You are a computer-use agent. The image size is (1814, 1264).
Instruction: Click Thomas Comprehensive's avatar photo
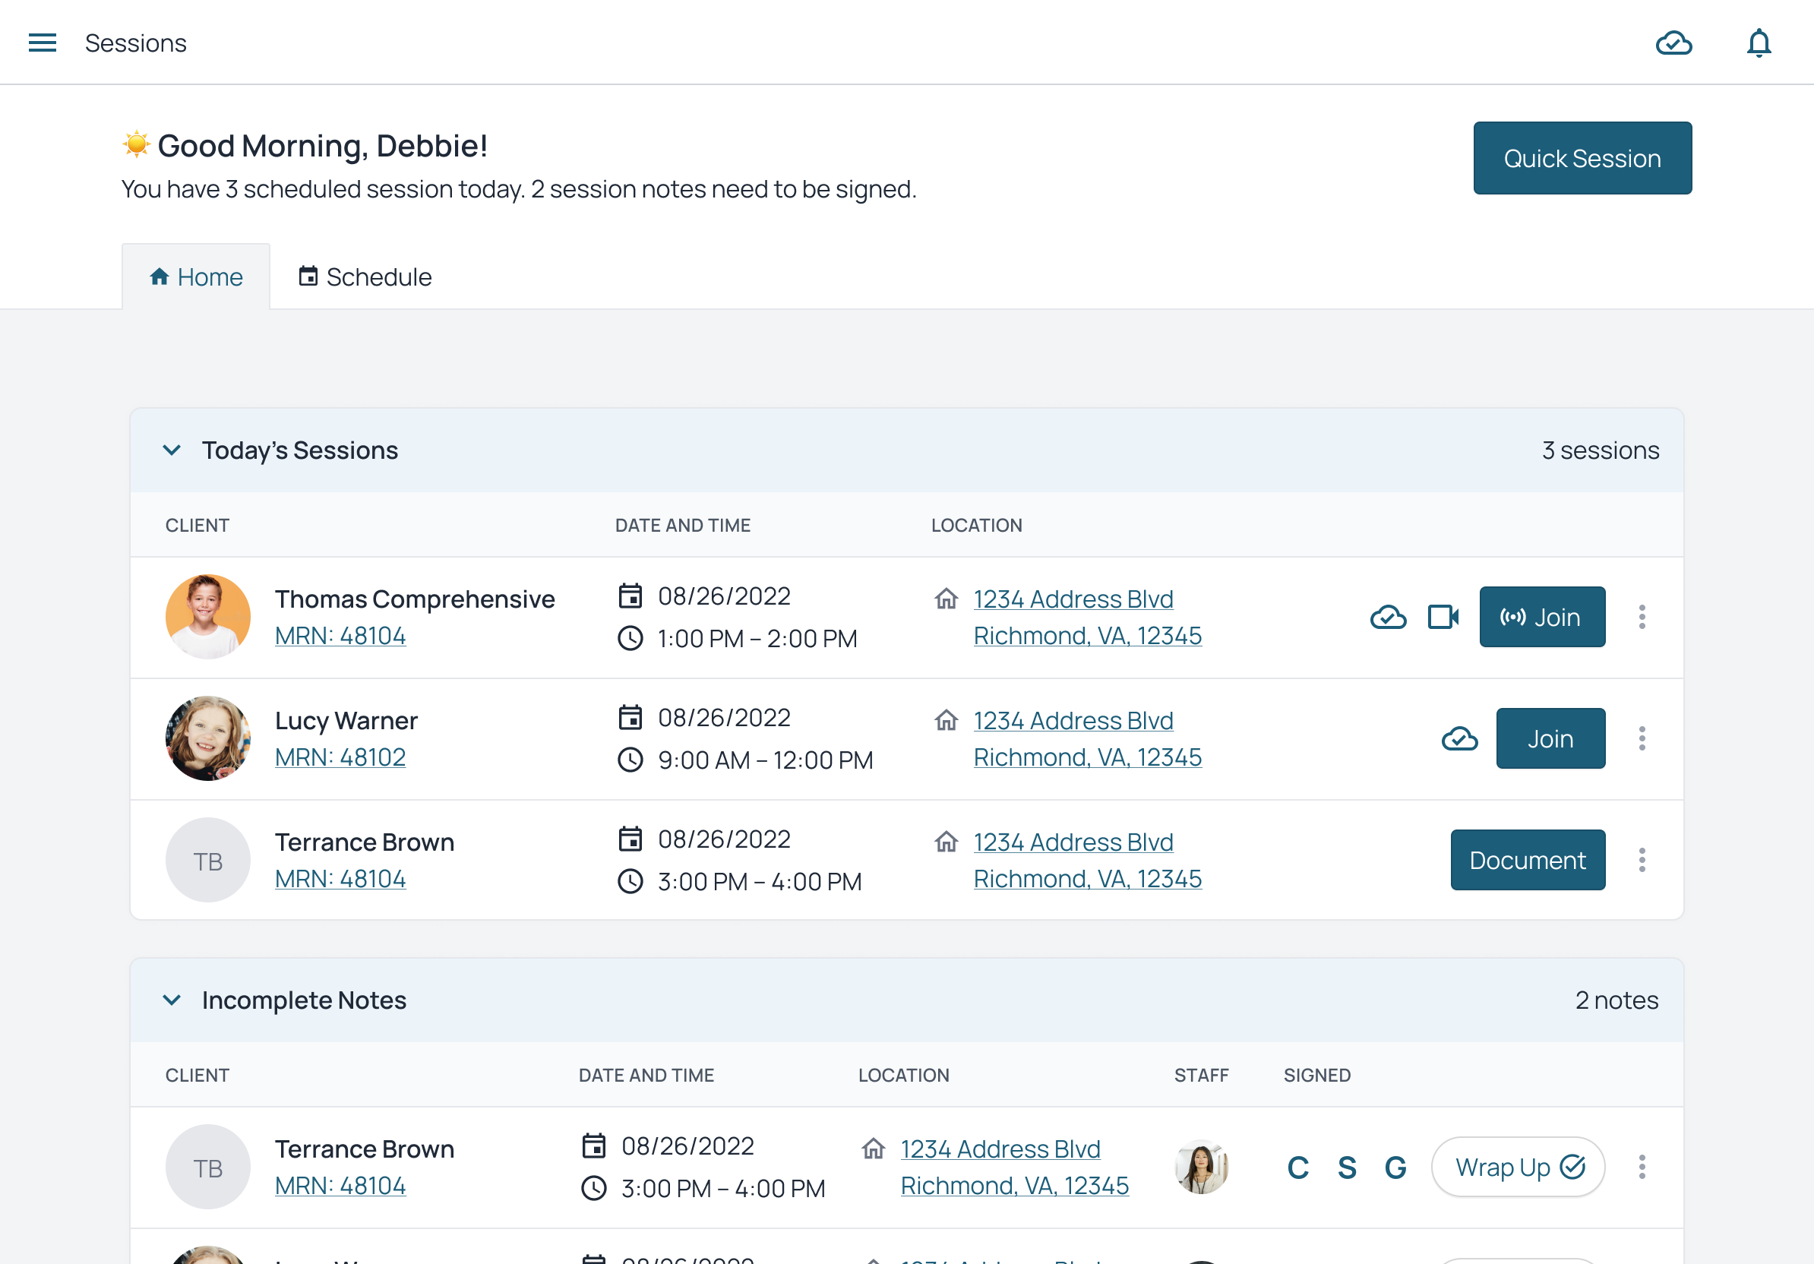pyautogui.click(x=208, y=617)
